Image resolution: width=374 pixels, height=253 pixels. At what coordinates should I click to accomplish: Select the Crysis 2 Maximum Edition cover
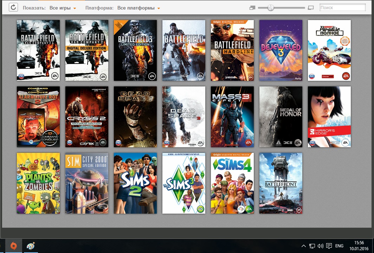(87, 117)
